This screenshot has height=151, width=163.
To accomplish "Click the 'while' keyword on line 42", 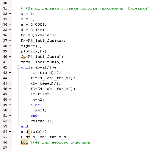I will [x=27, y=67].
